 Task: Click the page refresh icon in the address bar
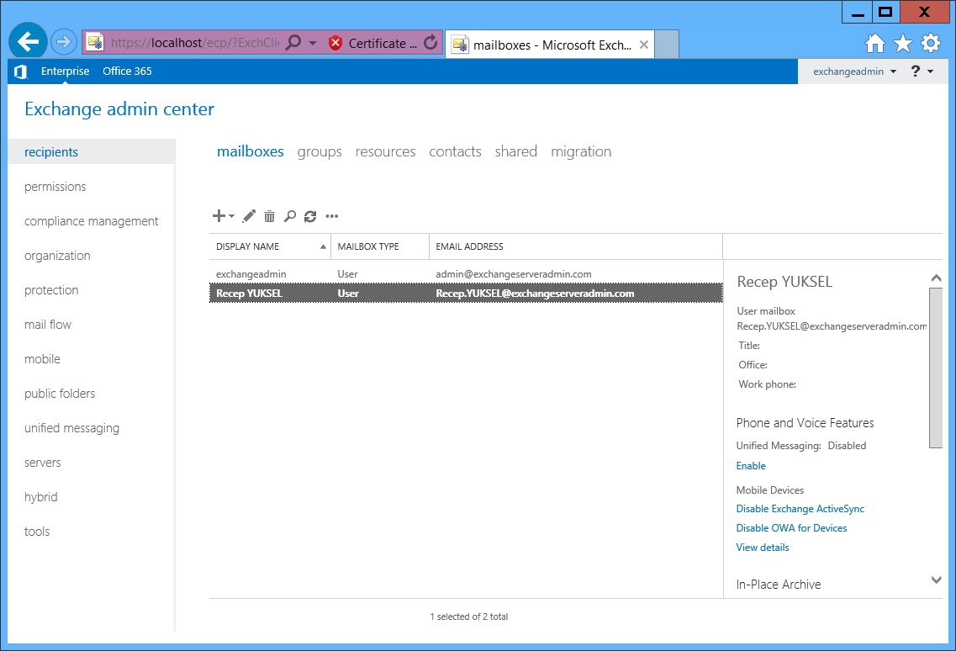430,43
